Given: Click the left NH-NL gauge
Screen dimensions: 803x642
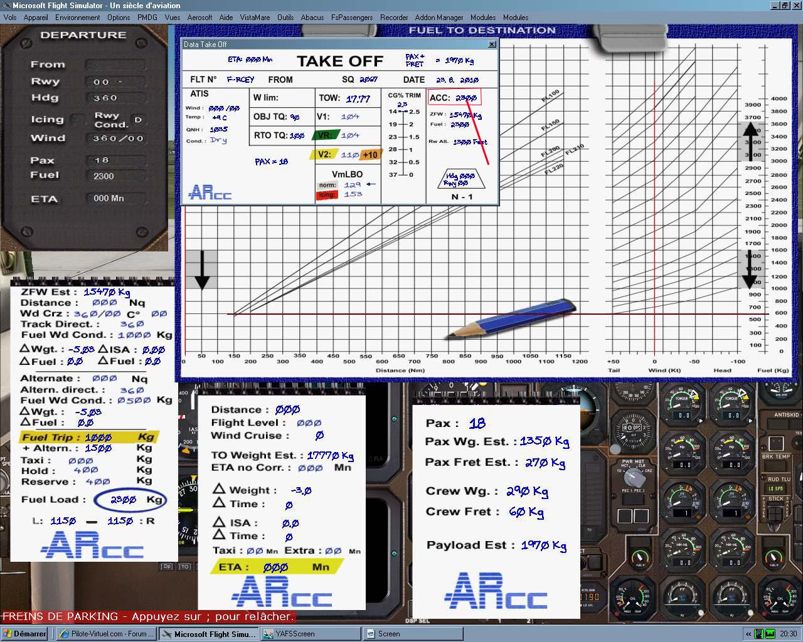Looking at the screenshot, I should 682,549.
